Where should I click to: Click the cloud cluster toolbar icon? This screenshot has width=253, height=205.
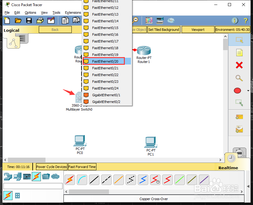coord(171,20)
